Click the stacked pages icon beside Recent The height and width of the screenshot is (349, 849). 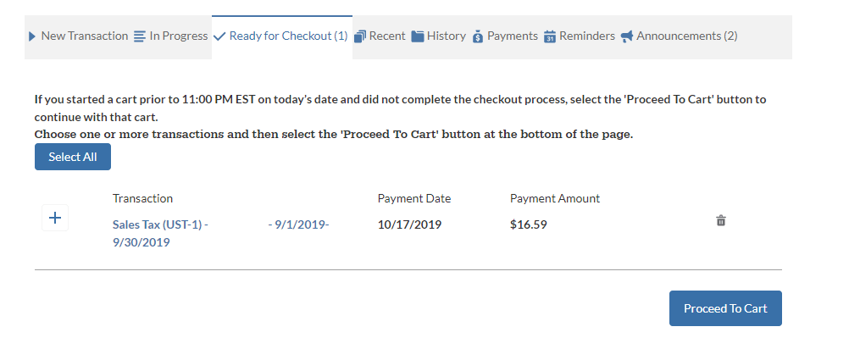tap(360, 36)
